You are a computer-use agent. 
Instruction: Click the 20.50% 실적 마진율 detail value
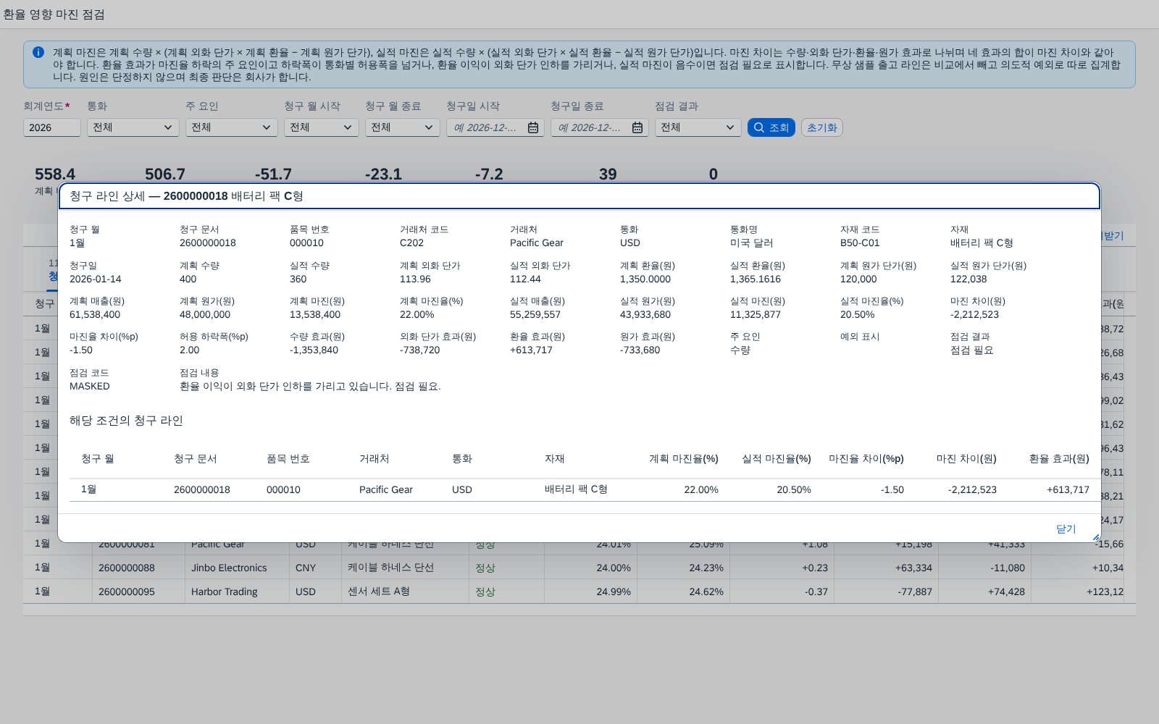click(x=858, y=314)
